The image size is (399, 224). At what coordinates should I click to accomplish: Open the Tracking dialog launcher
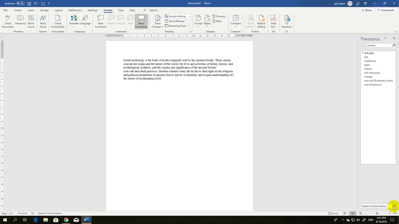point(190,32)
